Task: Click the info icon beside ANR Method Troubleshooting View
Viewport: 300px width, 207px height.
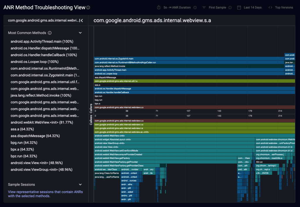Action: click(88, 8)
